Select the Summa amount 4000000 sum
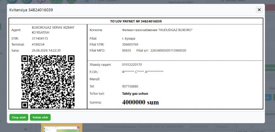Screen dimensions: 275x132 (140, 102)
